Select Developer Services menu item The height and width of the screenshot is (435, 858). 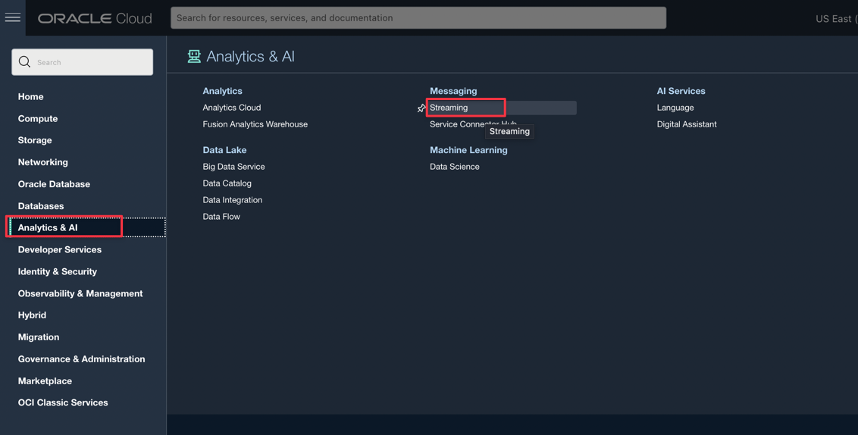[60, 249]
